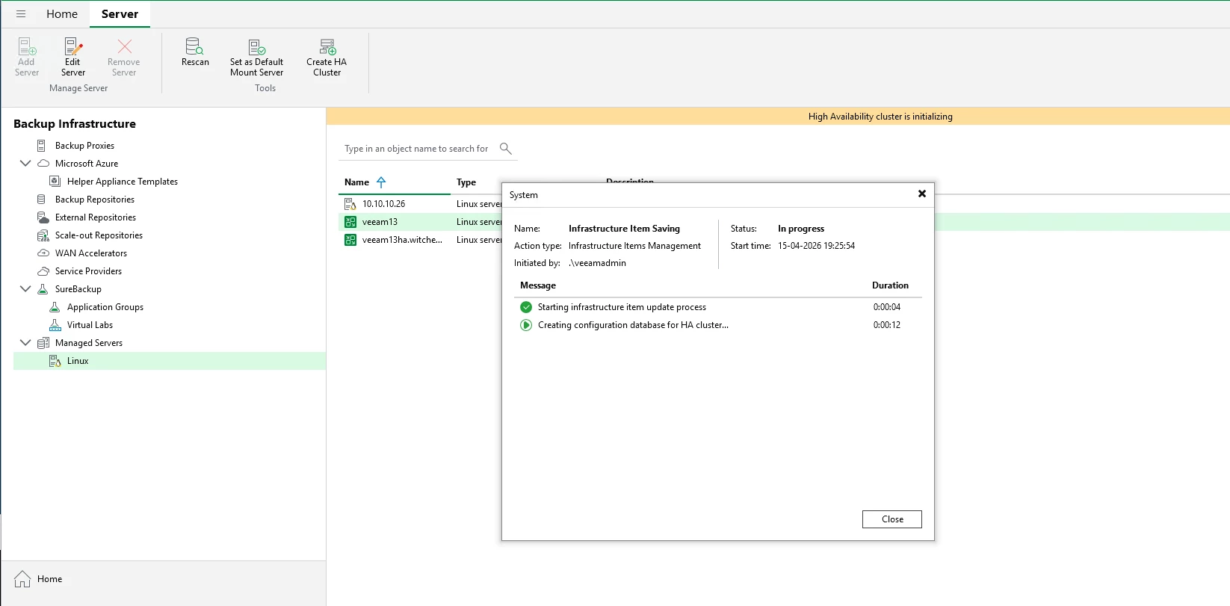1230x606 pixels.
Task: Select the Creating configuration database message
Action: pyautogui.click(x=633, y=325)
